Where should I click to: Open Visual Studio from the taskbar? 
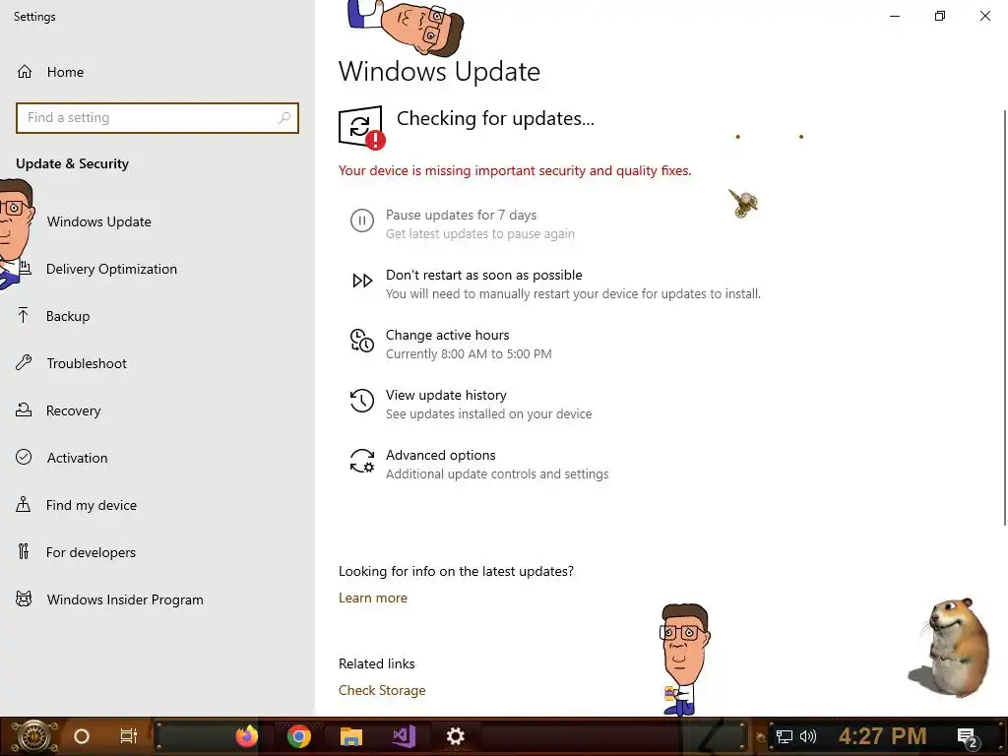404,736
